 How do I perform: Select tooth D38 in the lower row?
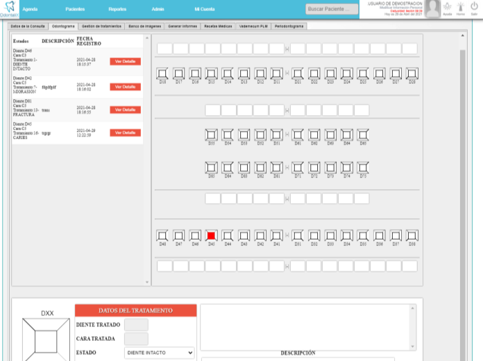pos(412,236)
